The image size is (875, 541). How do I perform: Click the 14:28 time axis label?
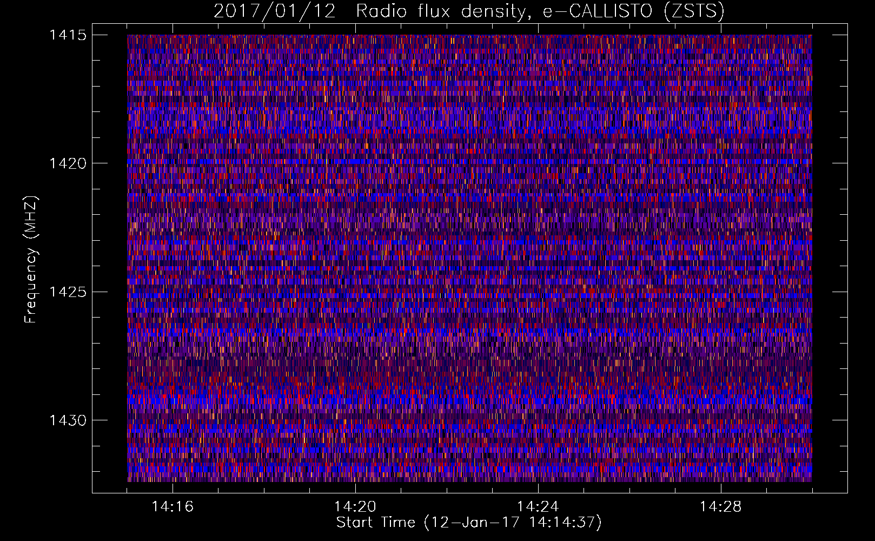point(721,507)
